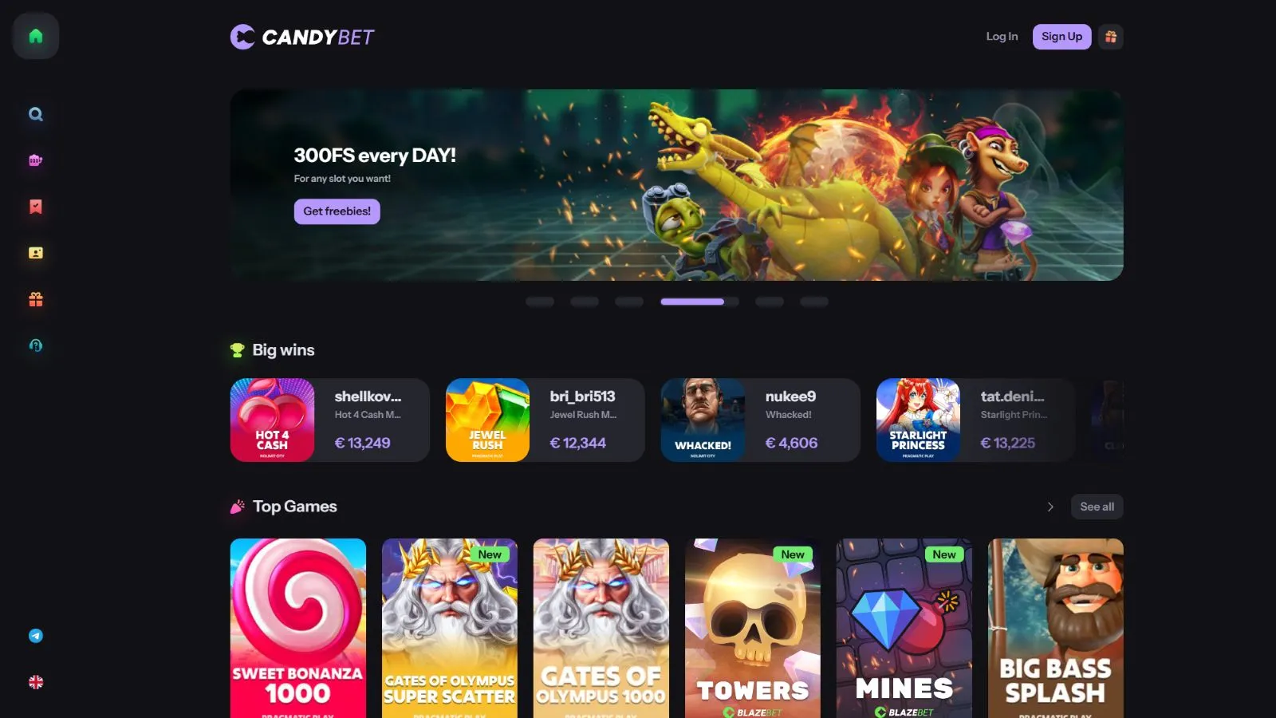This screenshot has height=718, width=1276.
Task: Click See all for Top Games
Action: point(1097,507)
